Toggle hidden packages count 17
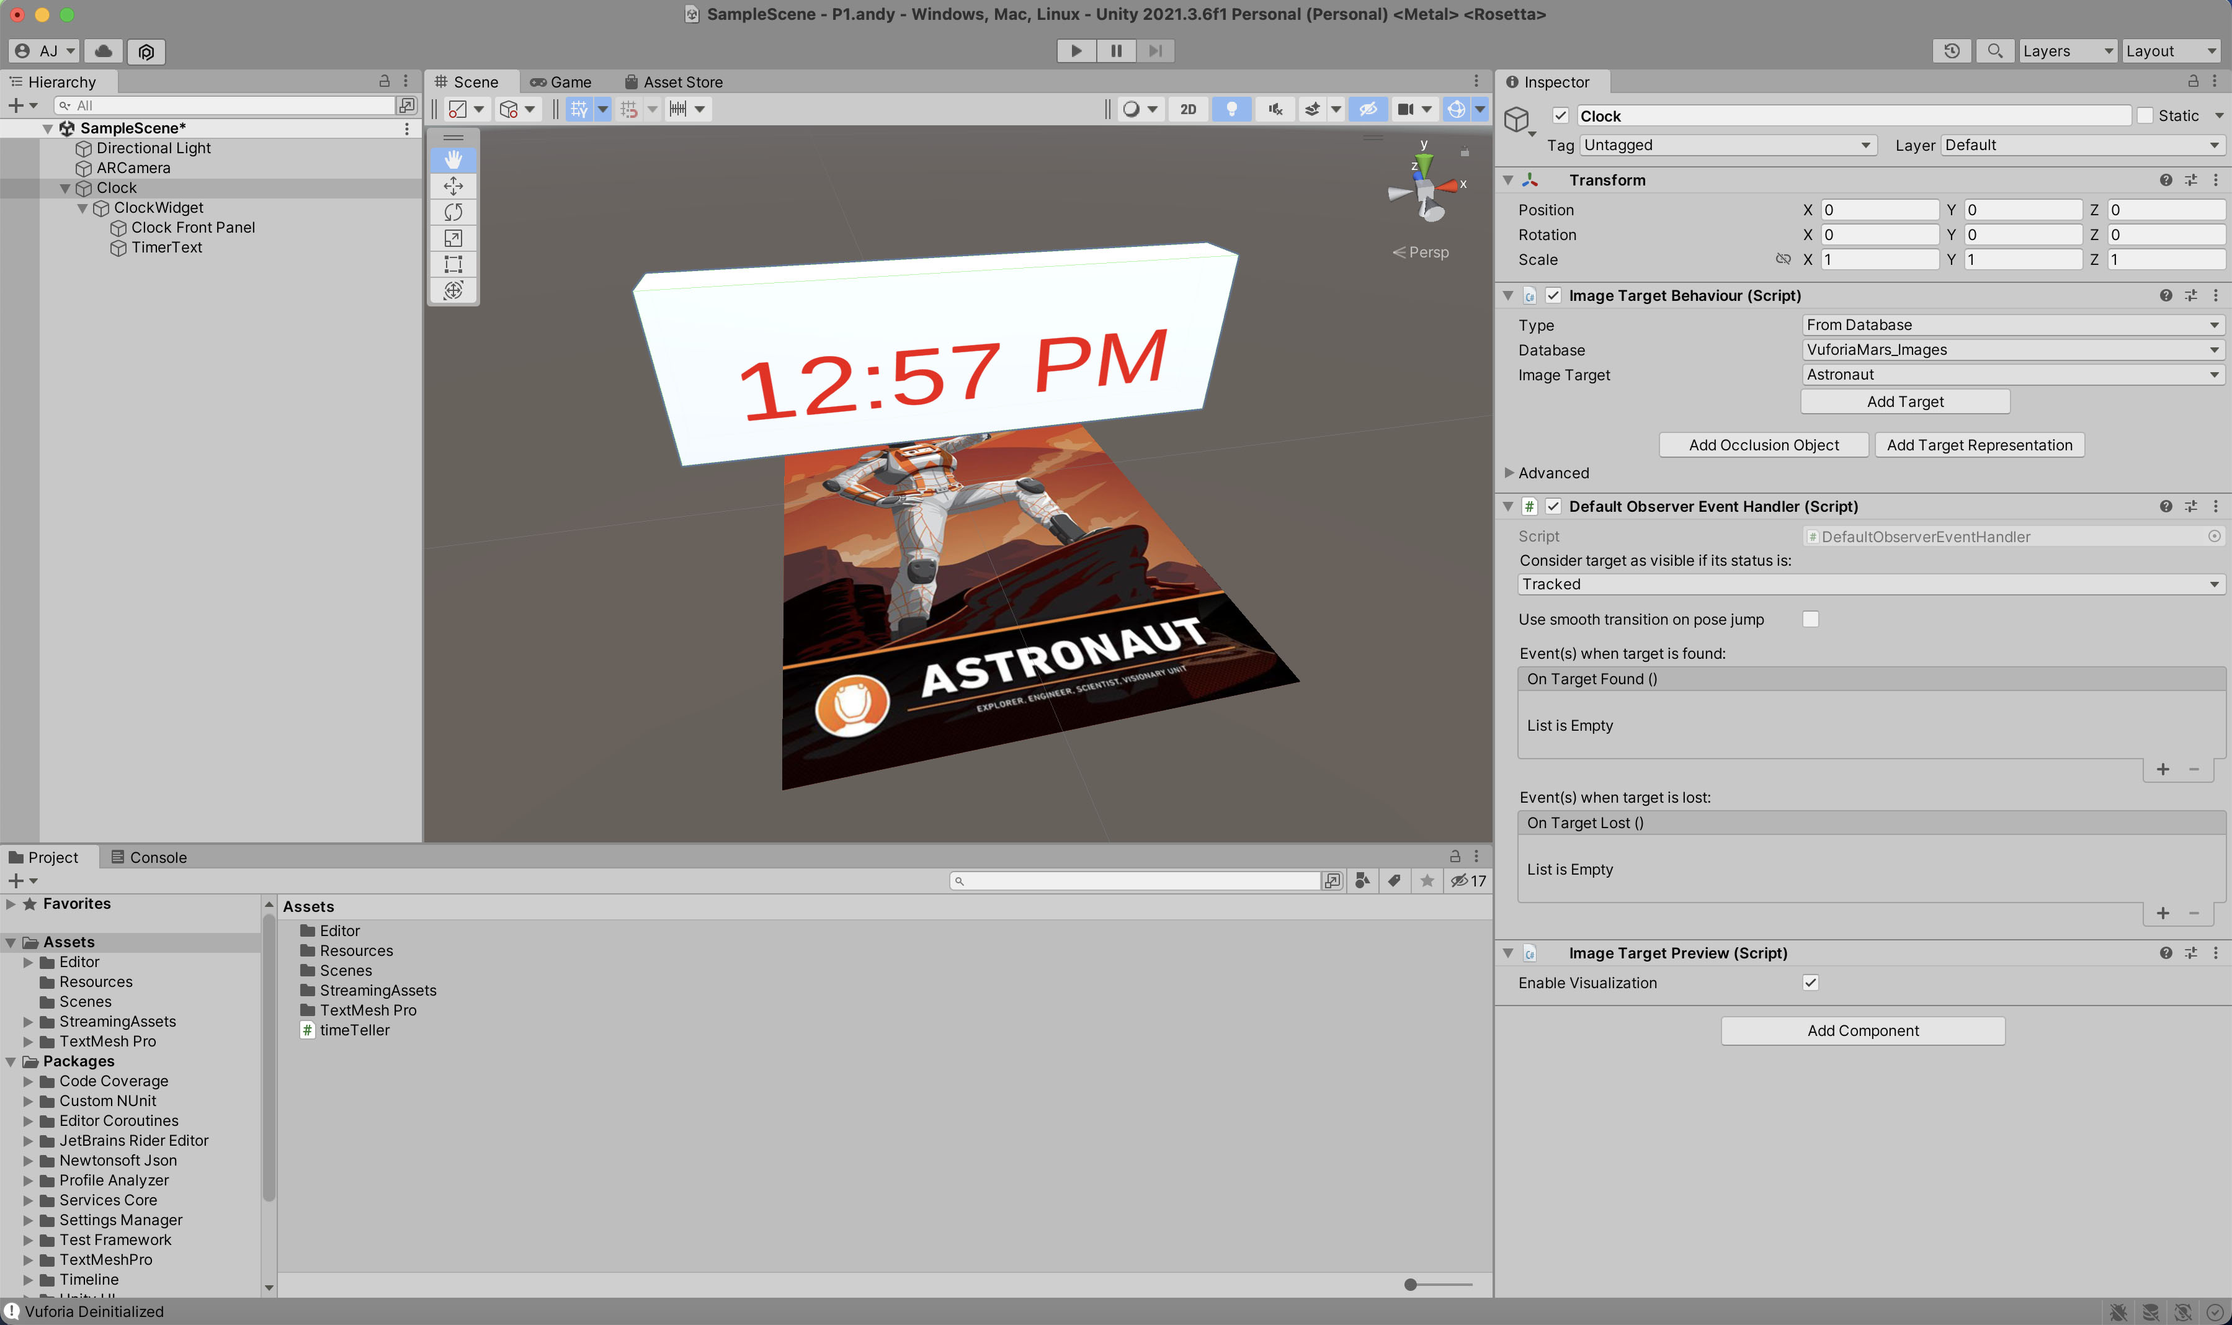 1468,881
